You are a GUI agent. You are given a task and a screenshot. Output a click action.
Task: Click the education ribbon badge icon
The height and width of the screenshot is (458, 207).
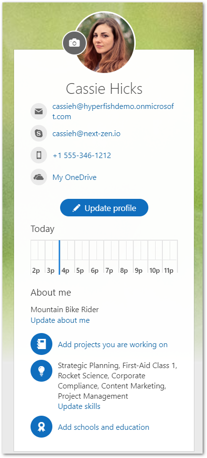click(41, 427)
